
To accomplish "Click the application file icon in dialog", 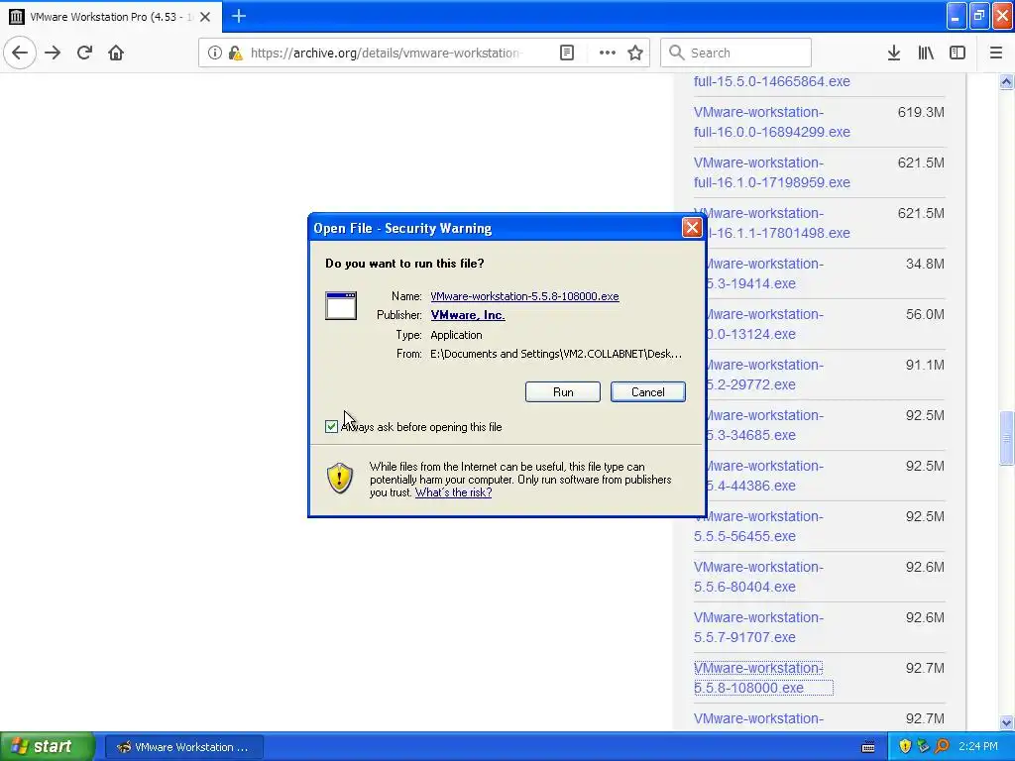I will point(341,305).
